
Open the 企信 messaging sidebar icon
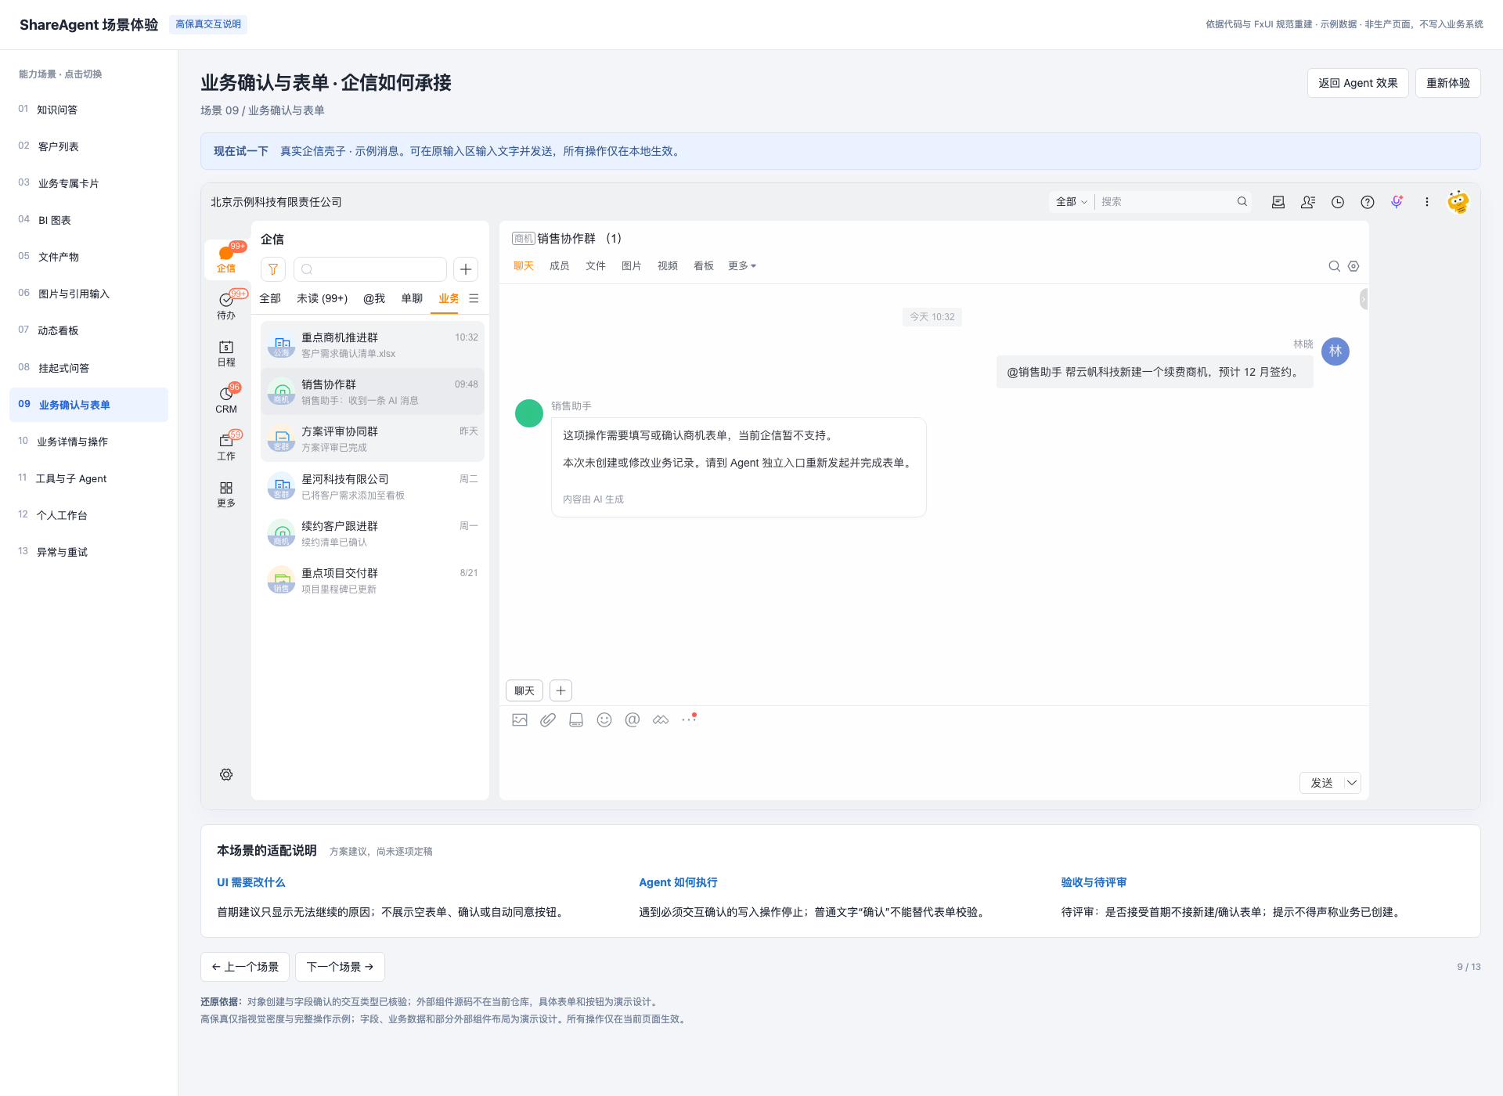click(x=226, y=258)
